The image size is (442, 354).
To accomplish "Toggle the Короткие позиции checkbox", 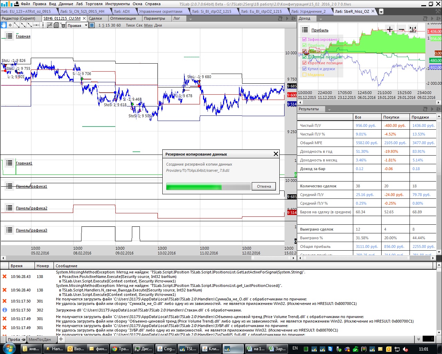I will (x=305, y=63).
